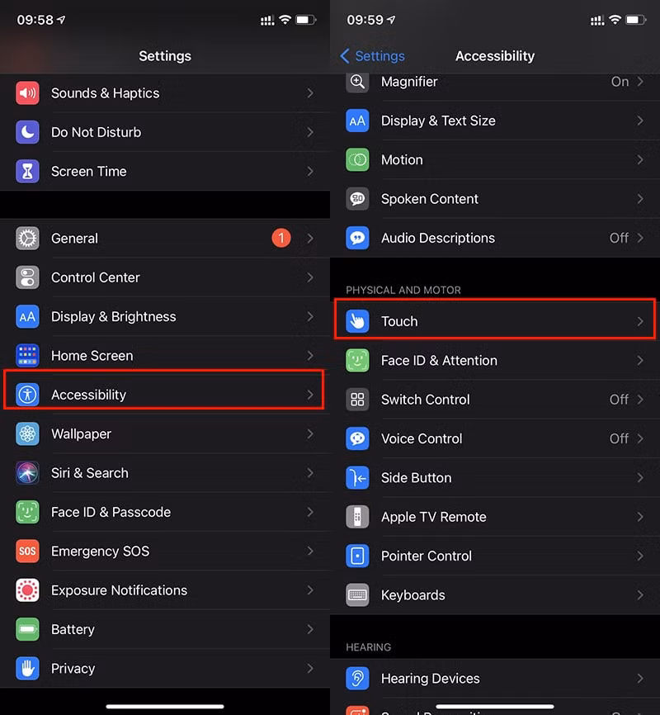Open Touch settings via its chevron
660x715 pixels.
640,321
